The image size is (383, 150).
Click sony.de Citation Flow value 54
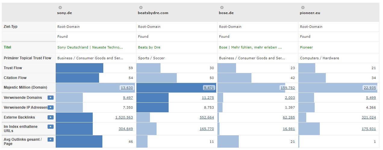point(131,78)
